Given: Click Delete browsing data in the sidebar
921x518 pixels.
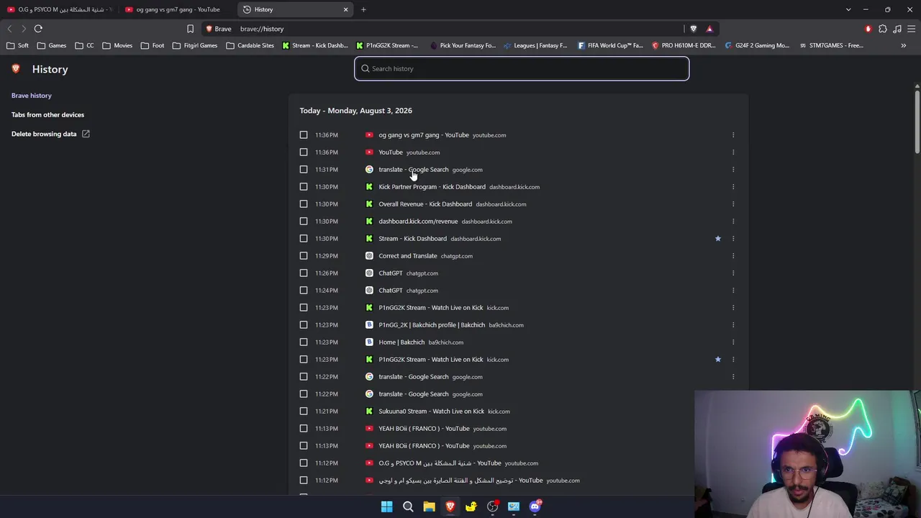Looking at the screenshot, I should 44,134.
